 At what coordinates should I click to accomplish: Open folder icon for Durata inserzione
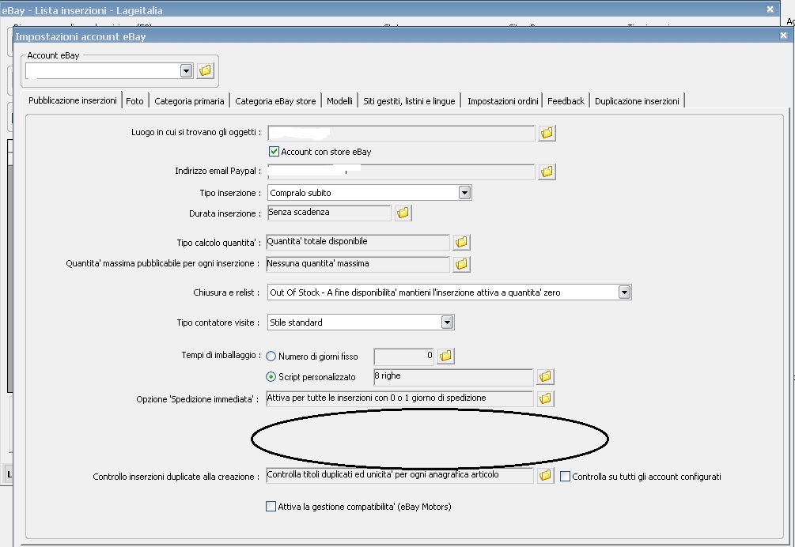pyautogui.click(x=403, y=213)
